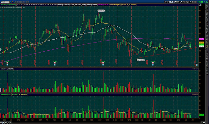
Task: Open the Trade vertical side tab
Action: (207, 6)
